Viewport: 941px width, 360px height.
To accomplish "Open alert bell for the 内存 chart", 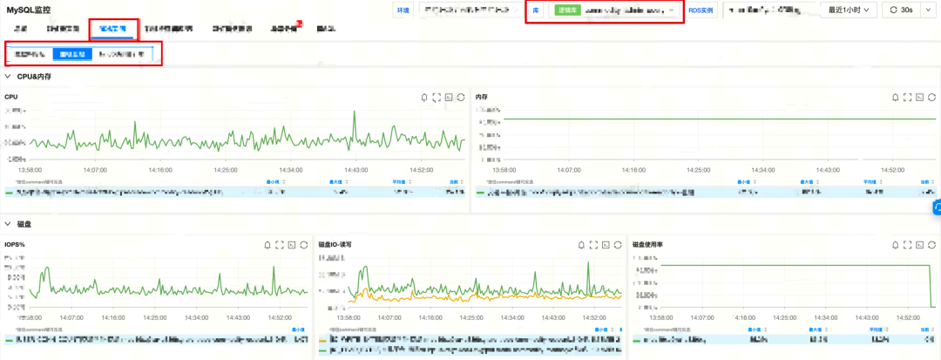I will 896,98.
